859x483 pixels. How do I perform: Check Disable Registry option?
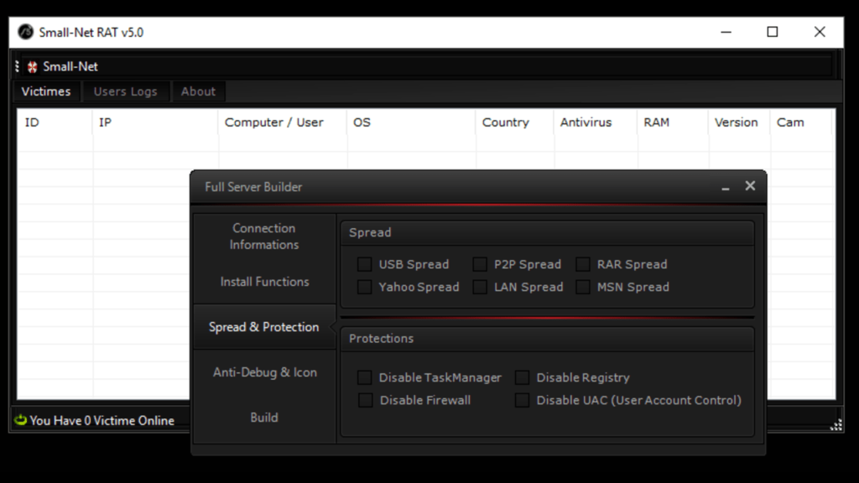pyautogui.click(x=522, y=377)
